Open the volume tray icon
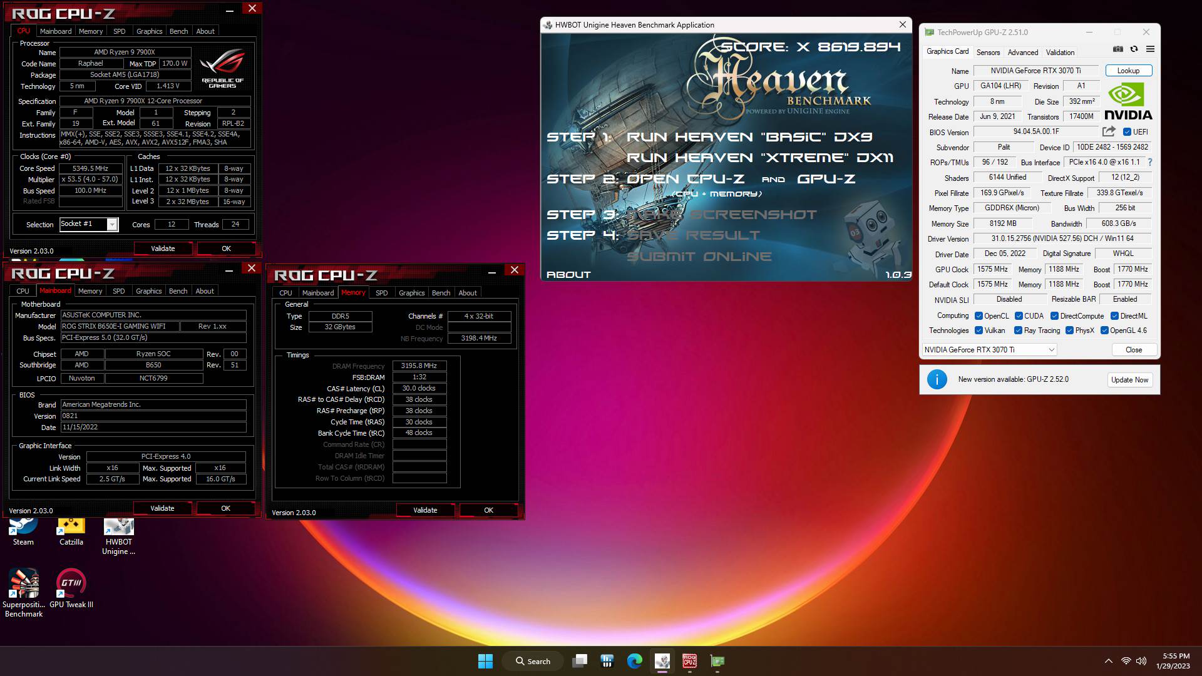This screenshot has height=676, width=1202. pos(1141,661)
